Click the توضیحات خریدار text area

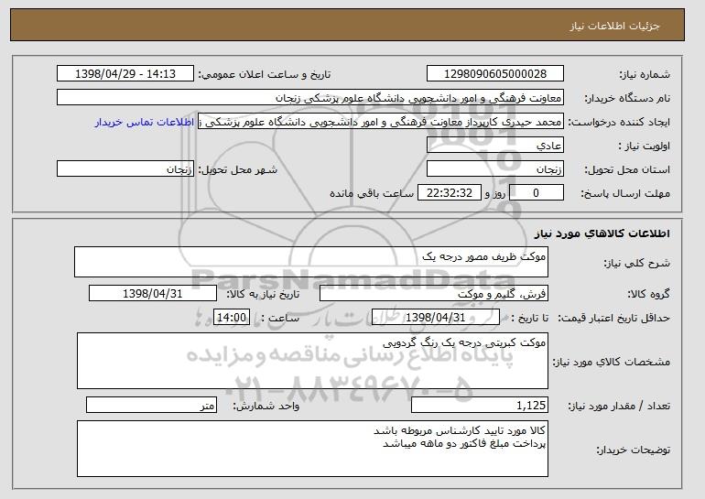tap(312, 449)
